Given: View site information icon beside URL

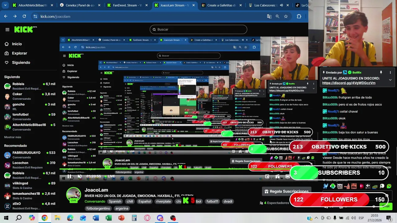Looking at the screenshot, I should tap(35, 16).
